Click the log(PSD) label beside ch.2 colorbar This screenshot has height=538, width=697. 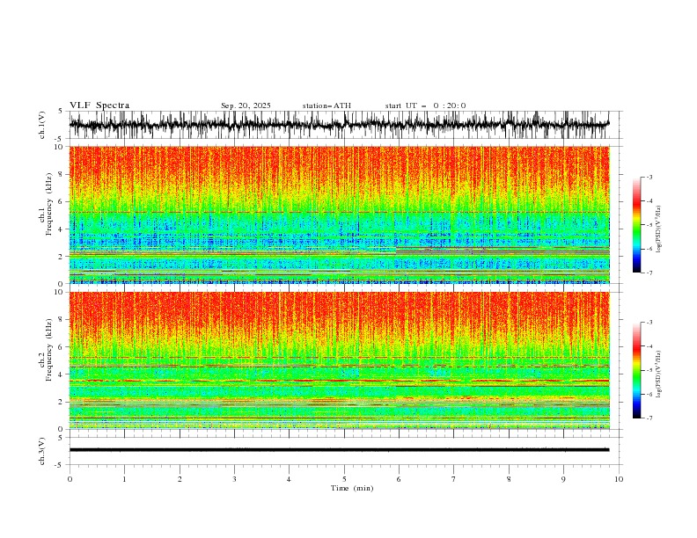659,374
